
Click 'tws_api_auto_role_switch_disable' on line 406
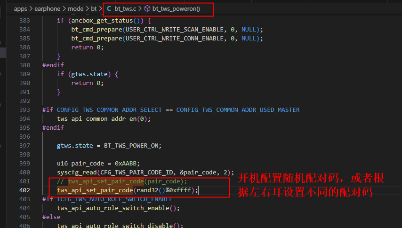tap(115, 226)
